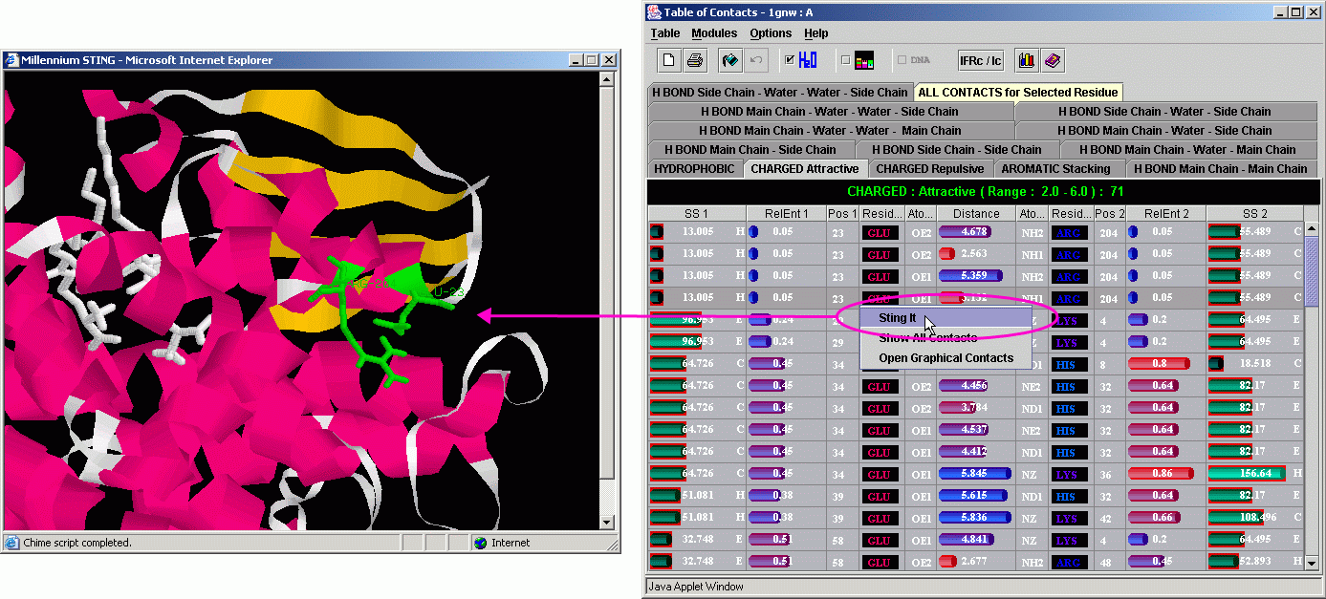Open the H BOND Main Chain - Main Chain tab

coord(1220,169)
